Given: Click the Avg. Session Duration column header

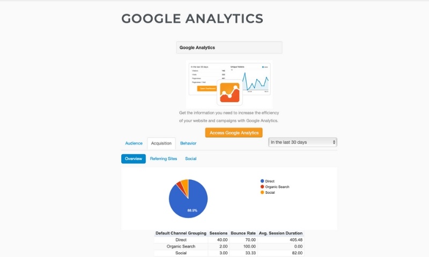Looking at the screenshot, I should (280, 233).
